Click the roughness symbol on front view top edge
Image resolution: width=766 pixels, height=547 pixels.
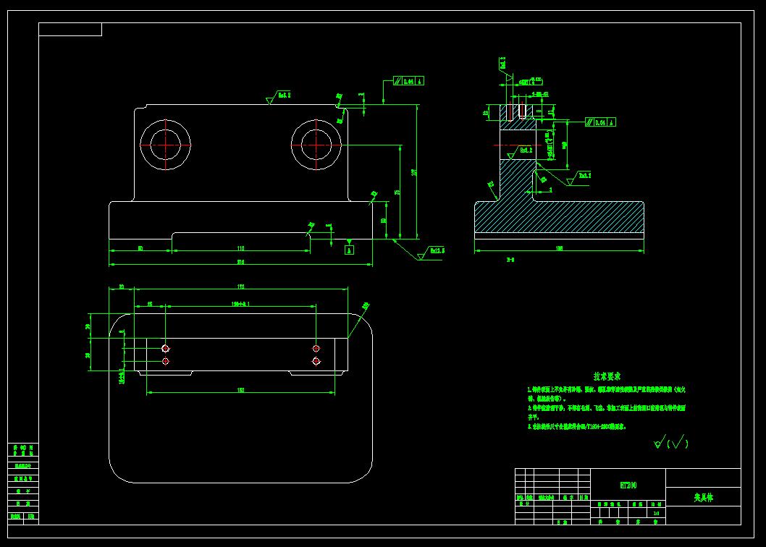point(278,97)
